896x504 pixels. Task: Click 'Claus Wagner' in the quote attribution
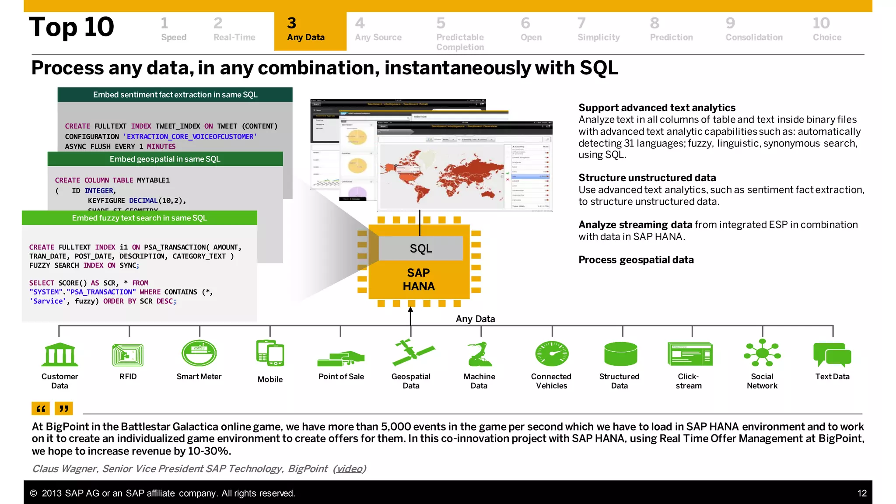pos(64,469)
